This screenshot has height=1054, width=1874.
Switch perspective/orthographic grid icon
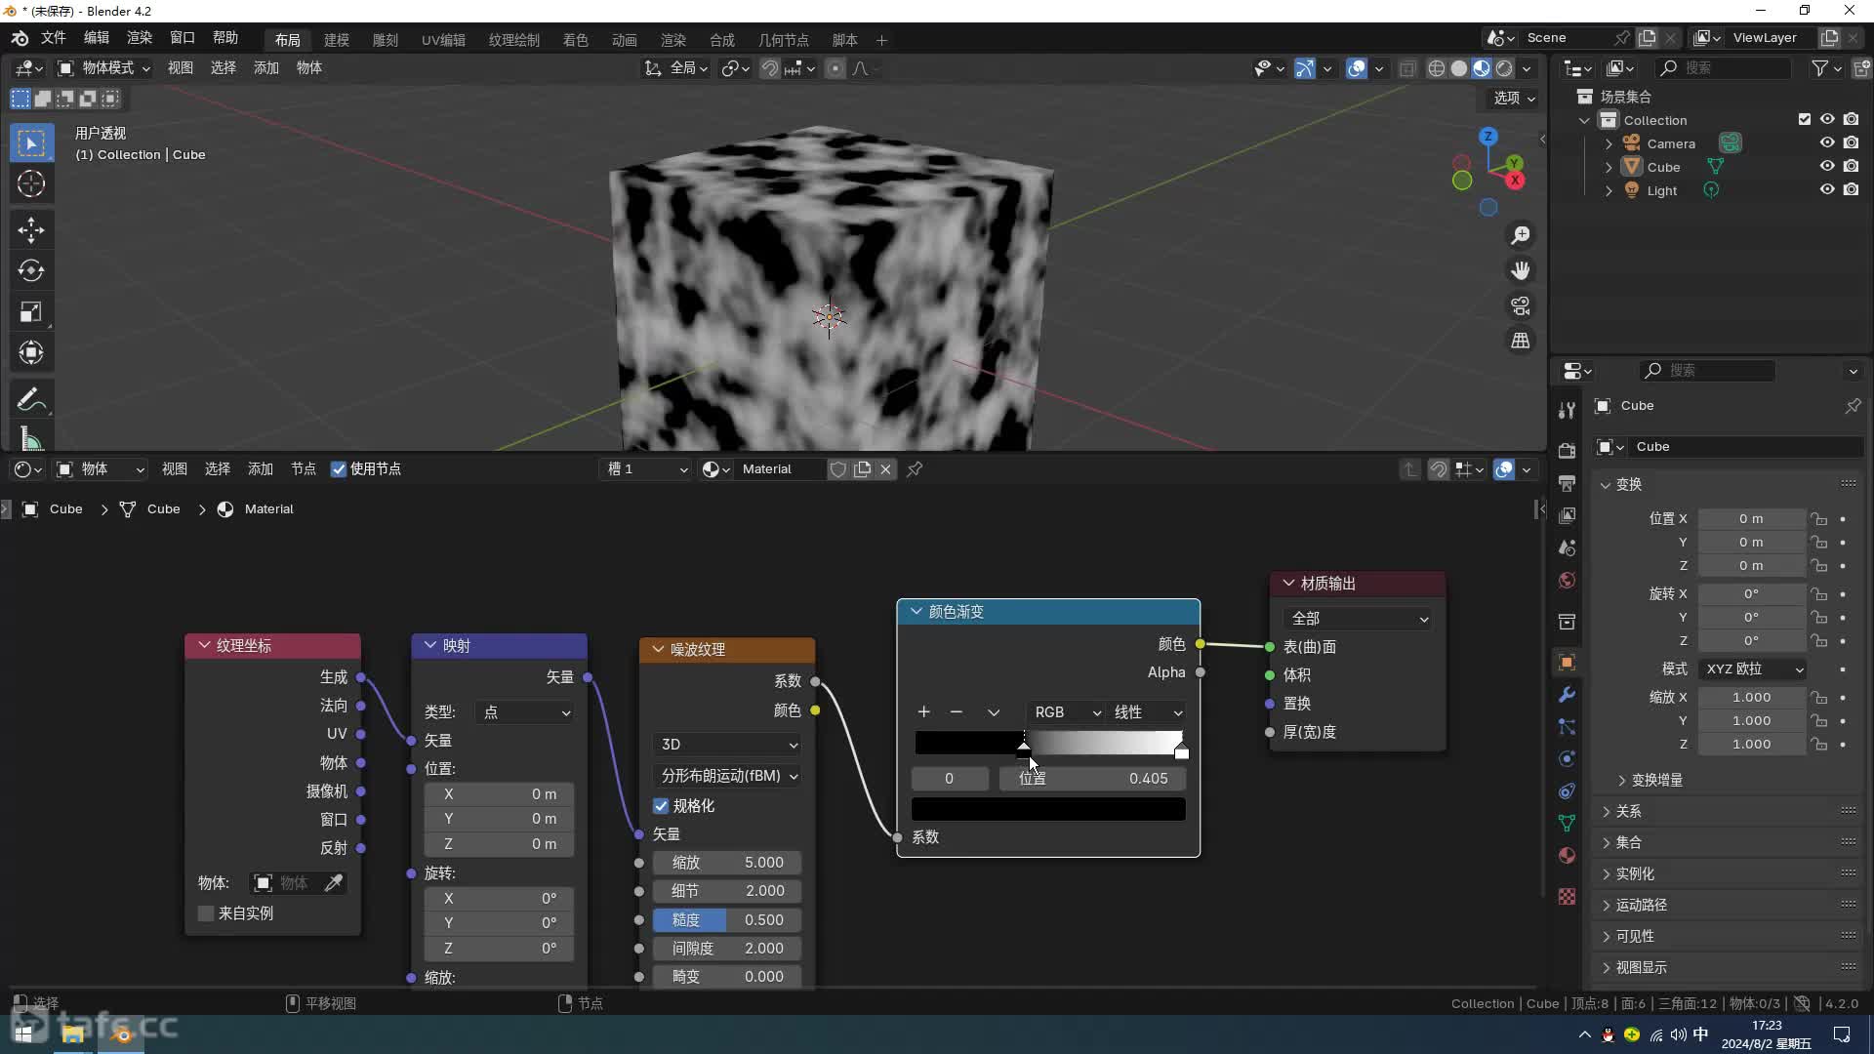[x=1521, y=341]
